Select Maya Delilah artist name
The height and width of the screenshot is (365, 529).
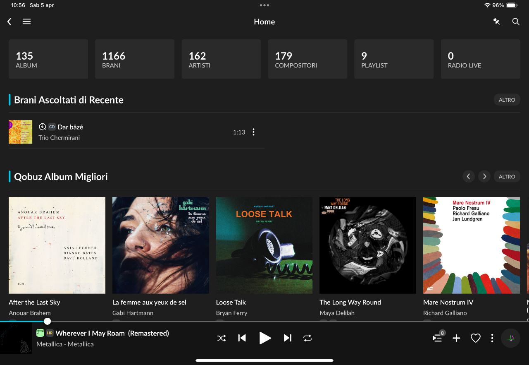pyautogui.click(x=337, y=313)
